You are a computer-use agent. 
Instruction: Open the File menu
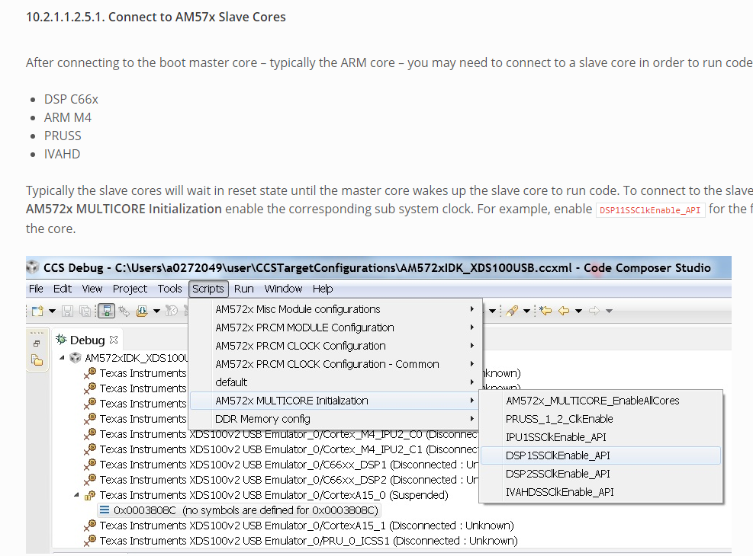click(36, 289)
